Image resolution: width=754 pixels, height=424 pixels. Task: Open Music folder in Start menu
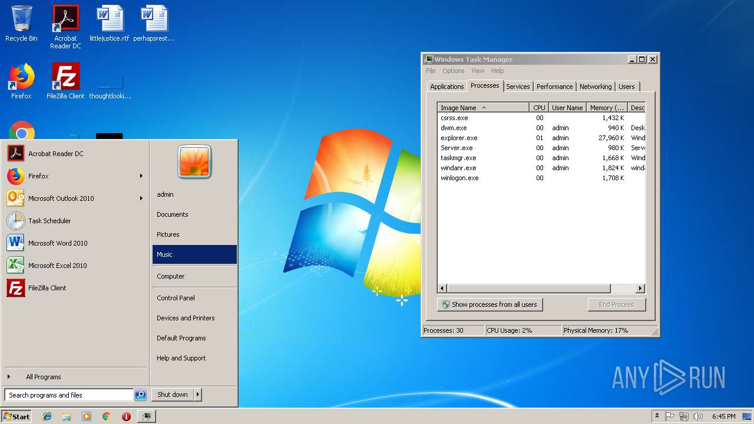[194, 254]
